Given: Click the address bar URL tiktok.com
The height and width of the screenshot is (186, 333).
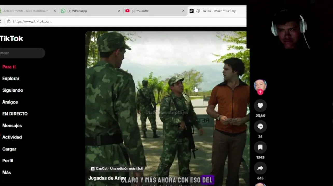Looking at the screenshot, I should pyautogui.click(x=32, y=21).
